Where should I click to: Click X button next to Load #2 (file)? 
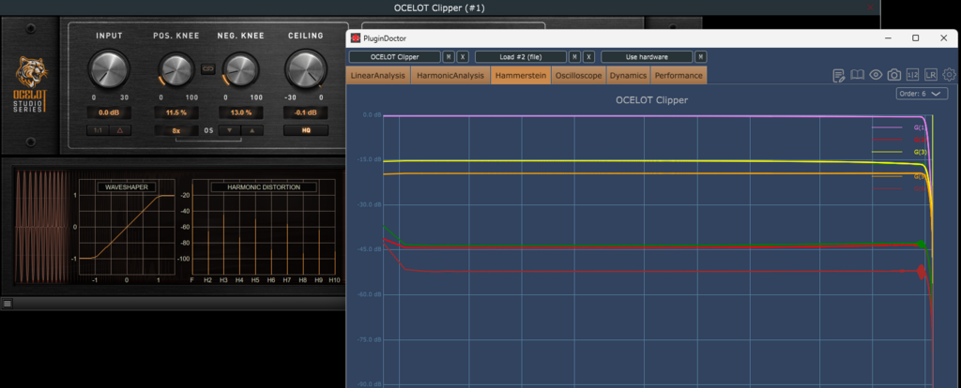pos(588,57)
